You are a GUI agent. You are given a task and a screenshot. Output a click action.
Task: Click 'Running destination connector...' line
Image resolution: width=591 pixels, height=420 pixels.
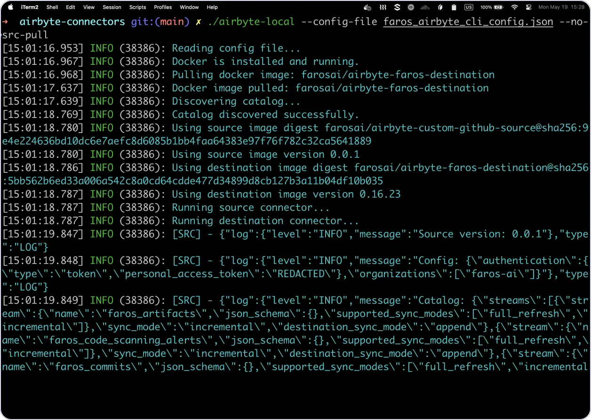coord(265,220)
